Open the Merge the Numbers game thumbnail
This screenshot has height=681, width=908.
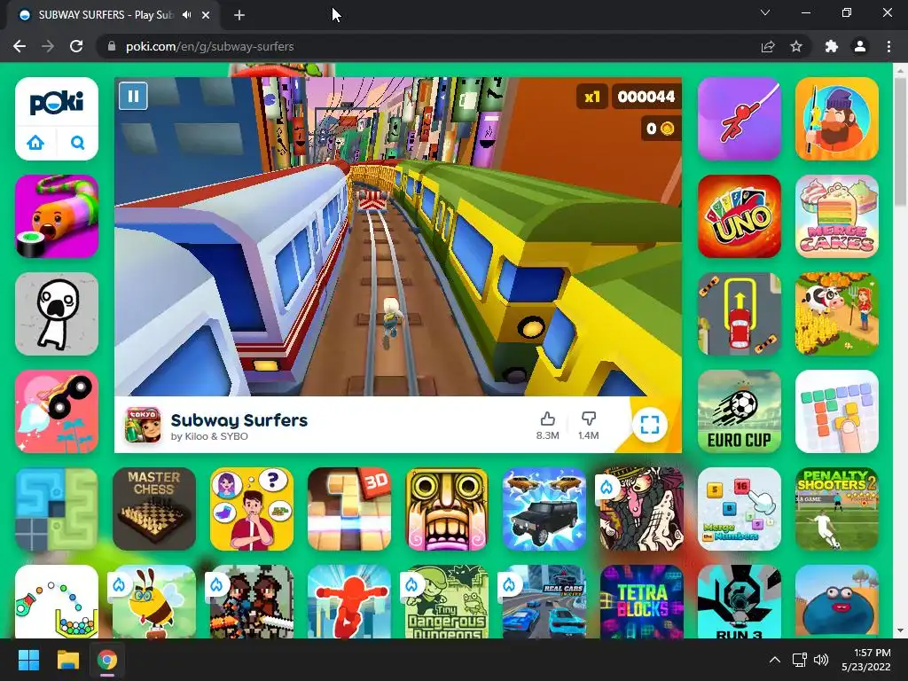pyautogui.click(x=740, y=508)
